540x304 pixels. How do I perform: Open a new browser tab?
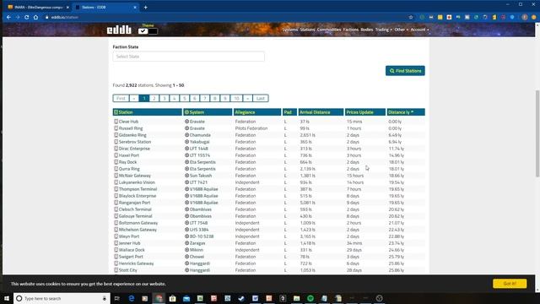[145, 8]
